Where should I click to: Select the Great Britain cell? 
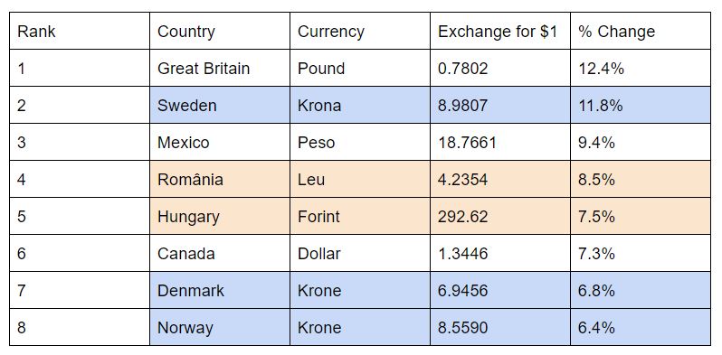(220, 68)
